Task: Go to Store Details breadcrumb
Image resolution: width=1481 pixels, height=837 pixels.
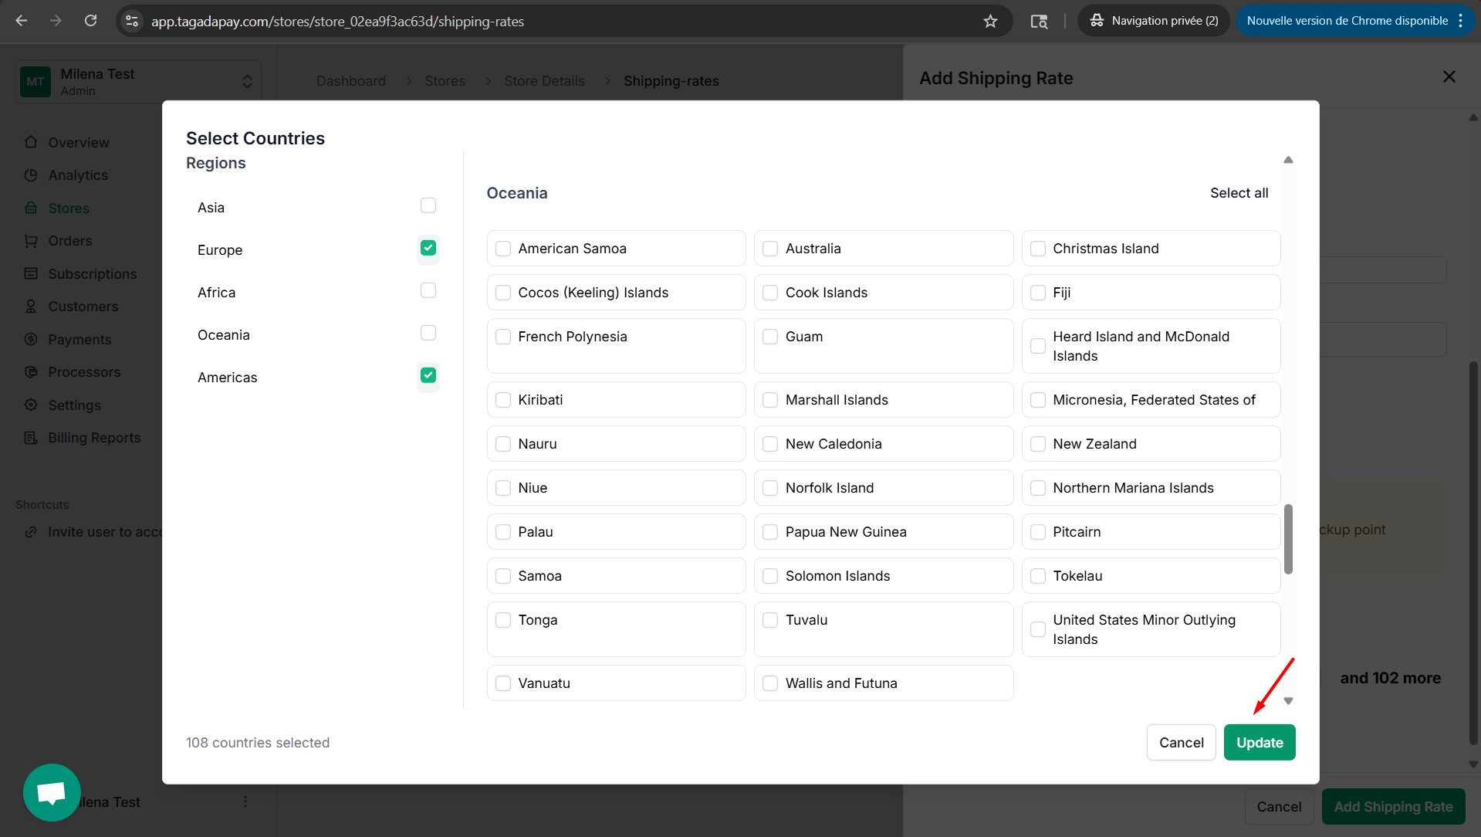Action: (545, 81)
